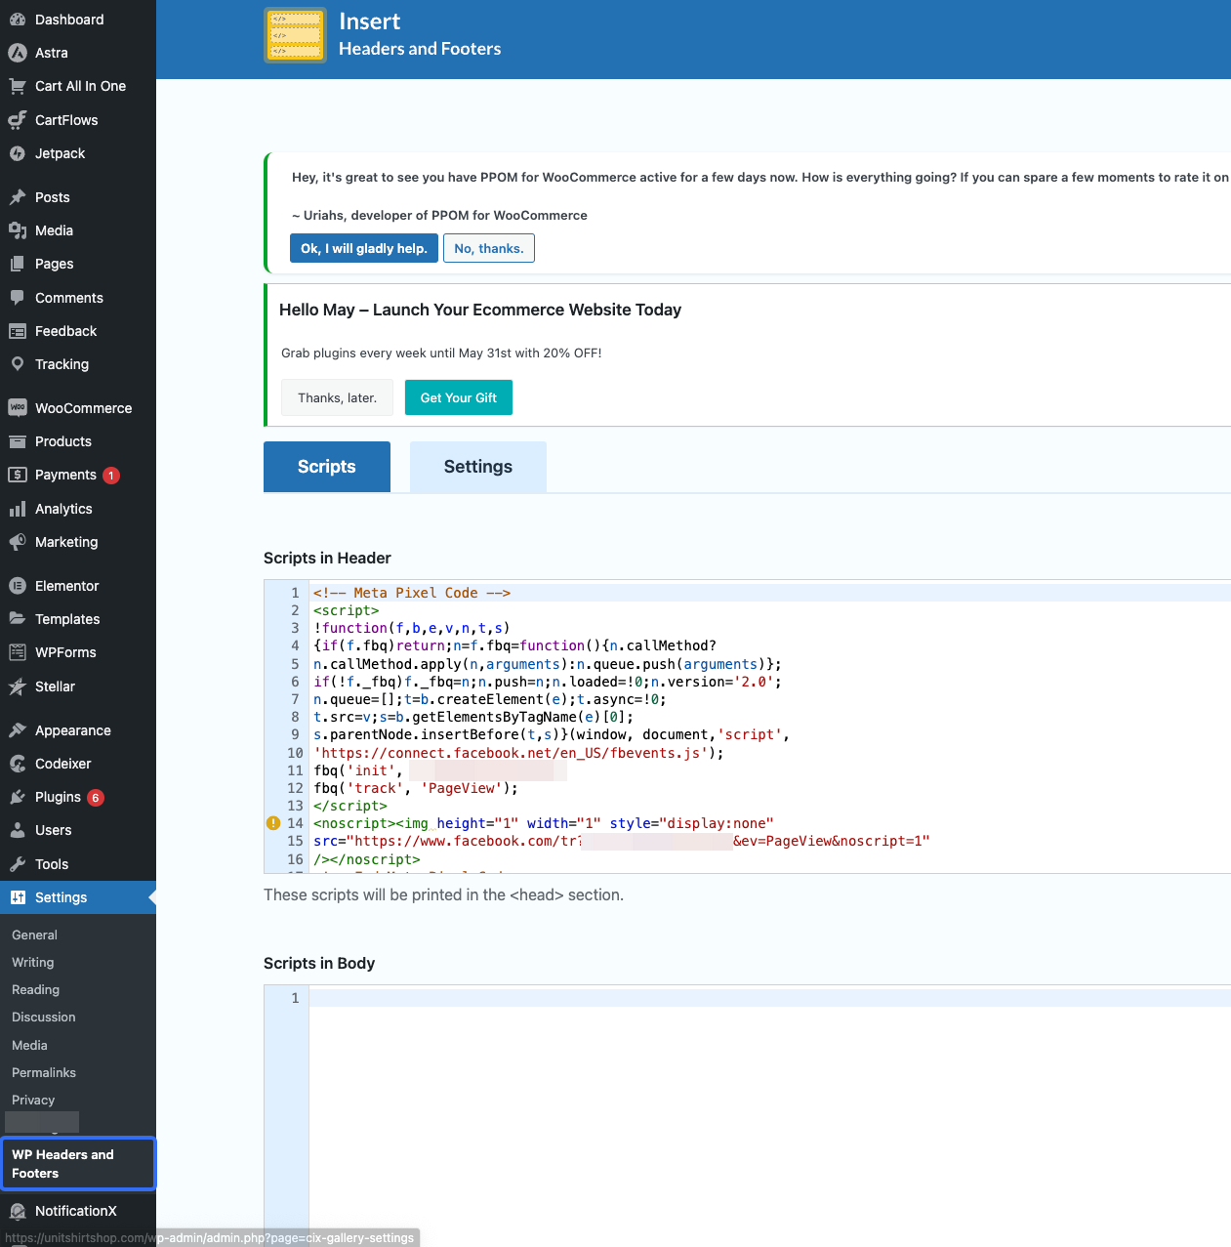Open Permalinks settings submenu item
The height and width of the screenshot is (1247, 1231).
[x=44, y=1072]
